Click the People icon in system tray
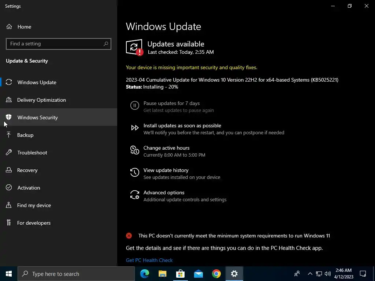Viewport: 375px width, 281px height. [x=297, y=274]
